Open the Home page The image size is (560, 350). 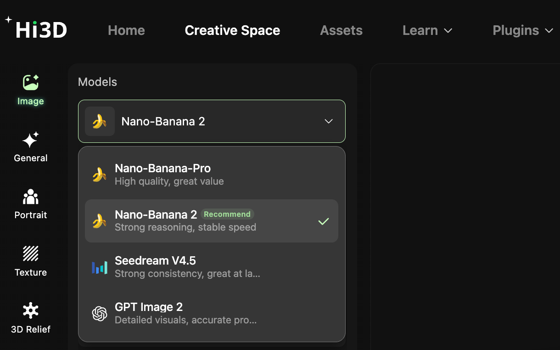click(126, 30)
